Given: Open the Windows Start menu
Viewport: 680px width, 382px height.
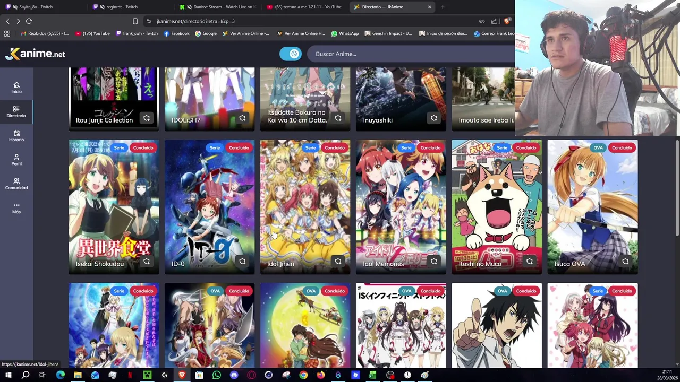Looking at the screenshot, I should 8,375.
